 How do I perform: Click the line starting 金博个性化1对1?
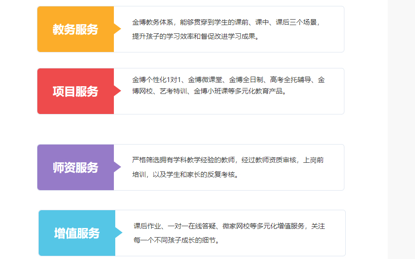(x=228, y=80)
